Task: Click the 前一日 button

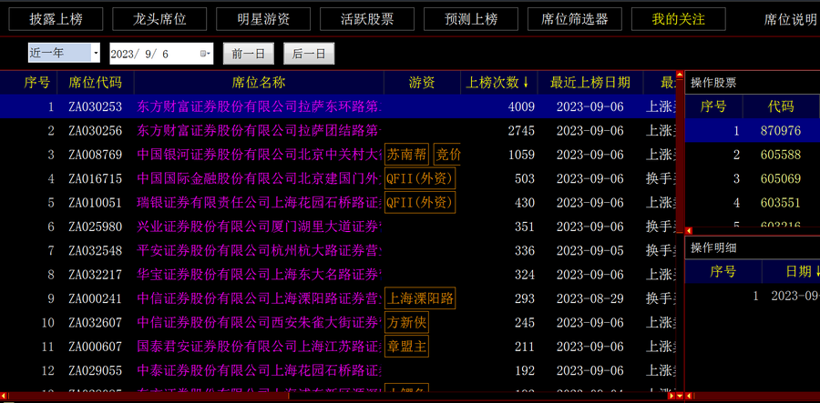Action: tap(249, 54)
